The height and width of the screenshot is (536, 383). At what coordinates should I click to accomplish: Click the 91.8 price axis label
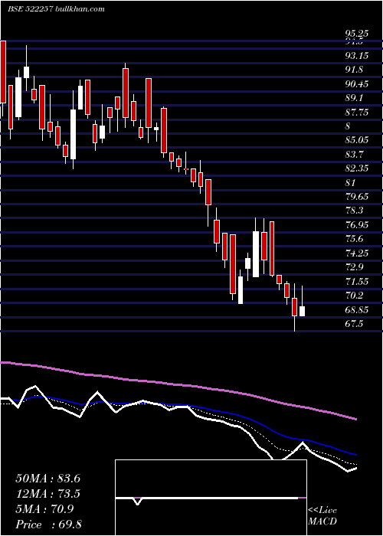coord(354,70)
